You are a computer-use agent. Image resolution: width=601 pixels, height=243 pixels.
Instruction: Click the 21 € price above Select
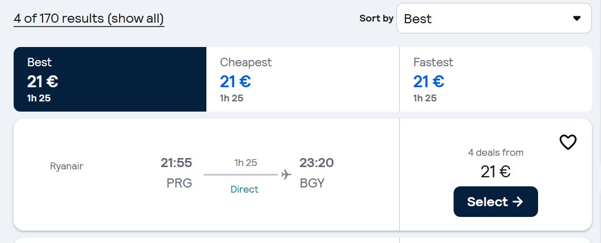(496, 171)
